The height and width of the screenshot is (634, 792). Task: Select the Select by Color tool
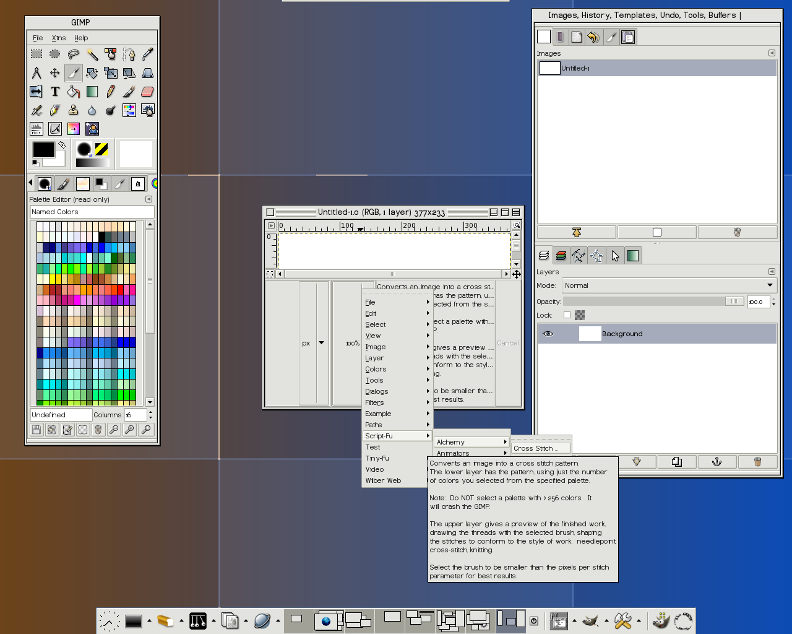tap(111, 54)
